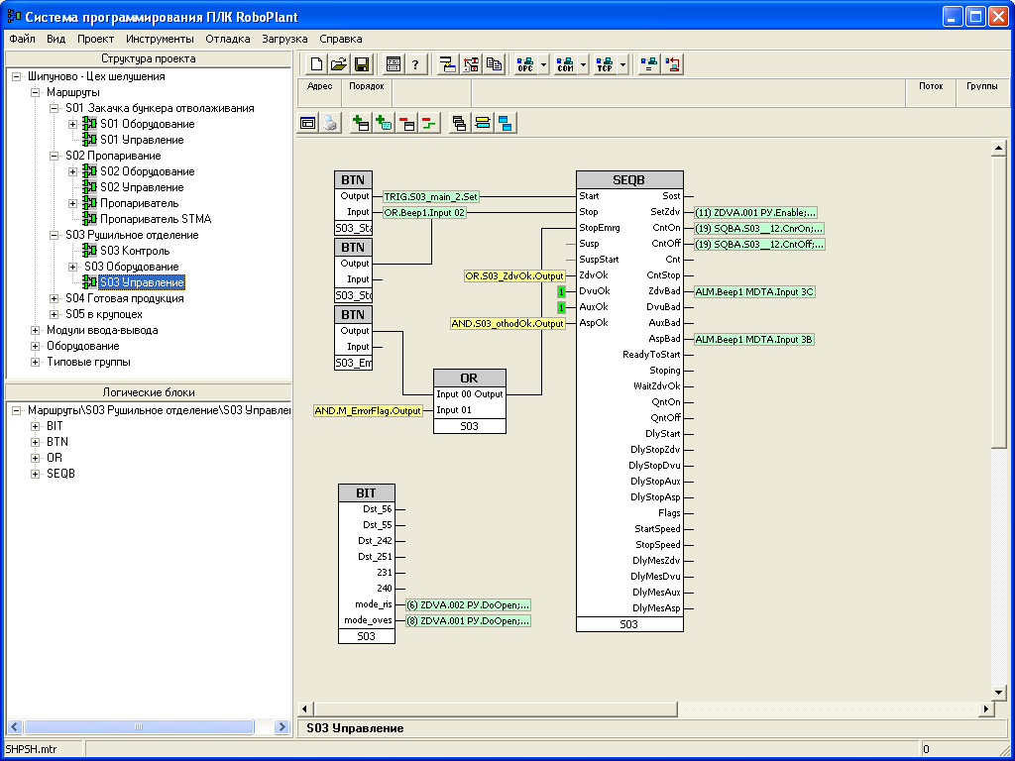1015x761 pixels.
Task: Expand the SEQB logic block group
Action: click(x=36, y=474)
